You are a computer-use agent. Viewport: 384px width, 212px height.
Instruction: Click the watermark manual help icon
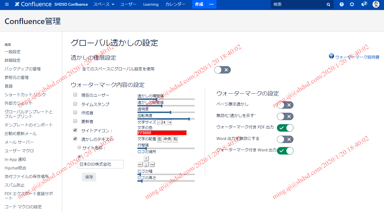(x=332, y=56)
